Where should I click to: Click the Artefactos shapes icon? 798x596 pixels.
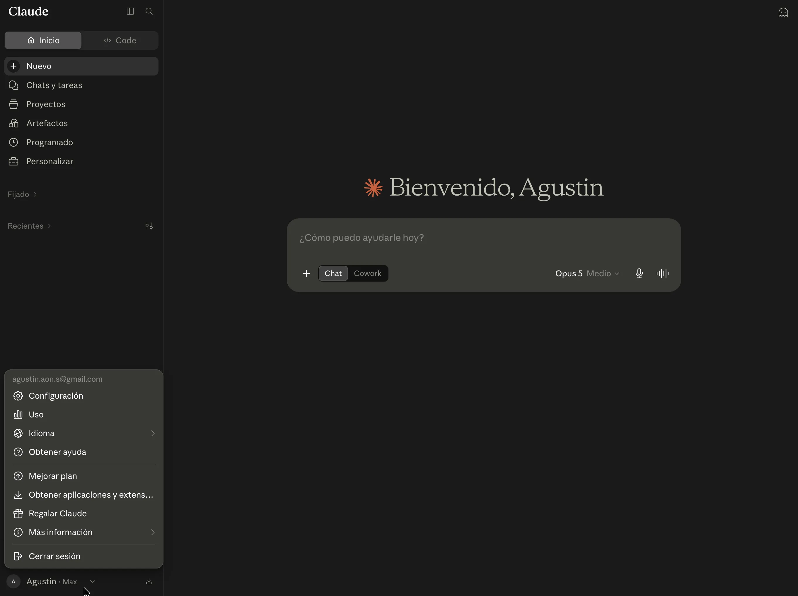click(13, 123)
